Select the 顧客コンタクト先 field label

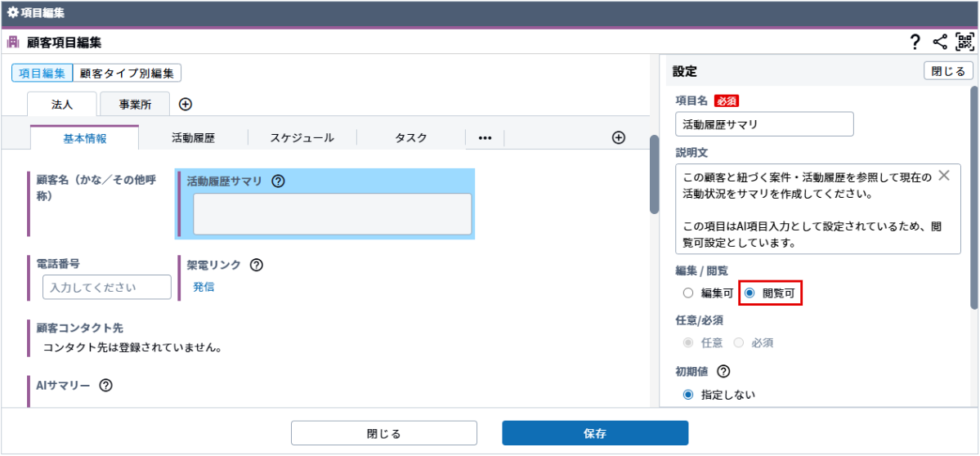(x=78, y=328)
